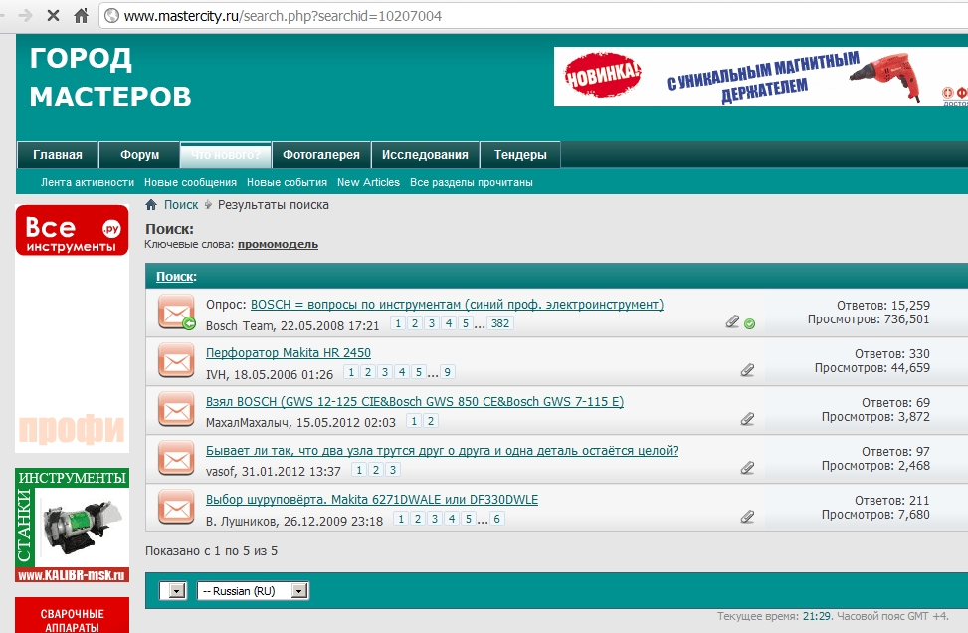Click the forum home icon in breadcrumb
This screenshot has width=968, height=633.
[151, 204]
